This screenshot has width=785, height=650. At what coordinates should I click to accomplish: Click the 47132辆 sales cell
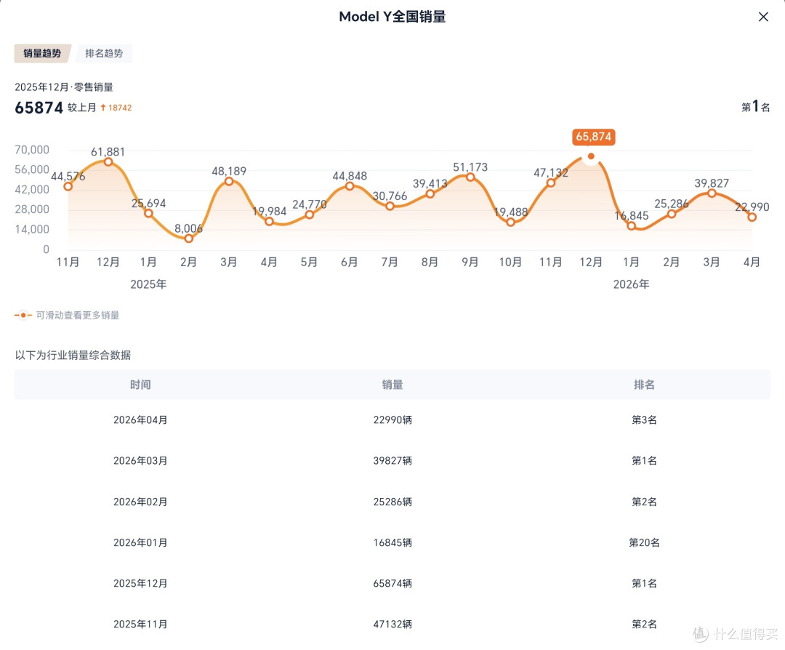point(392,624)
